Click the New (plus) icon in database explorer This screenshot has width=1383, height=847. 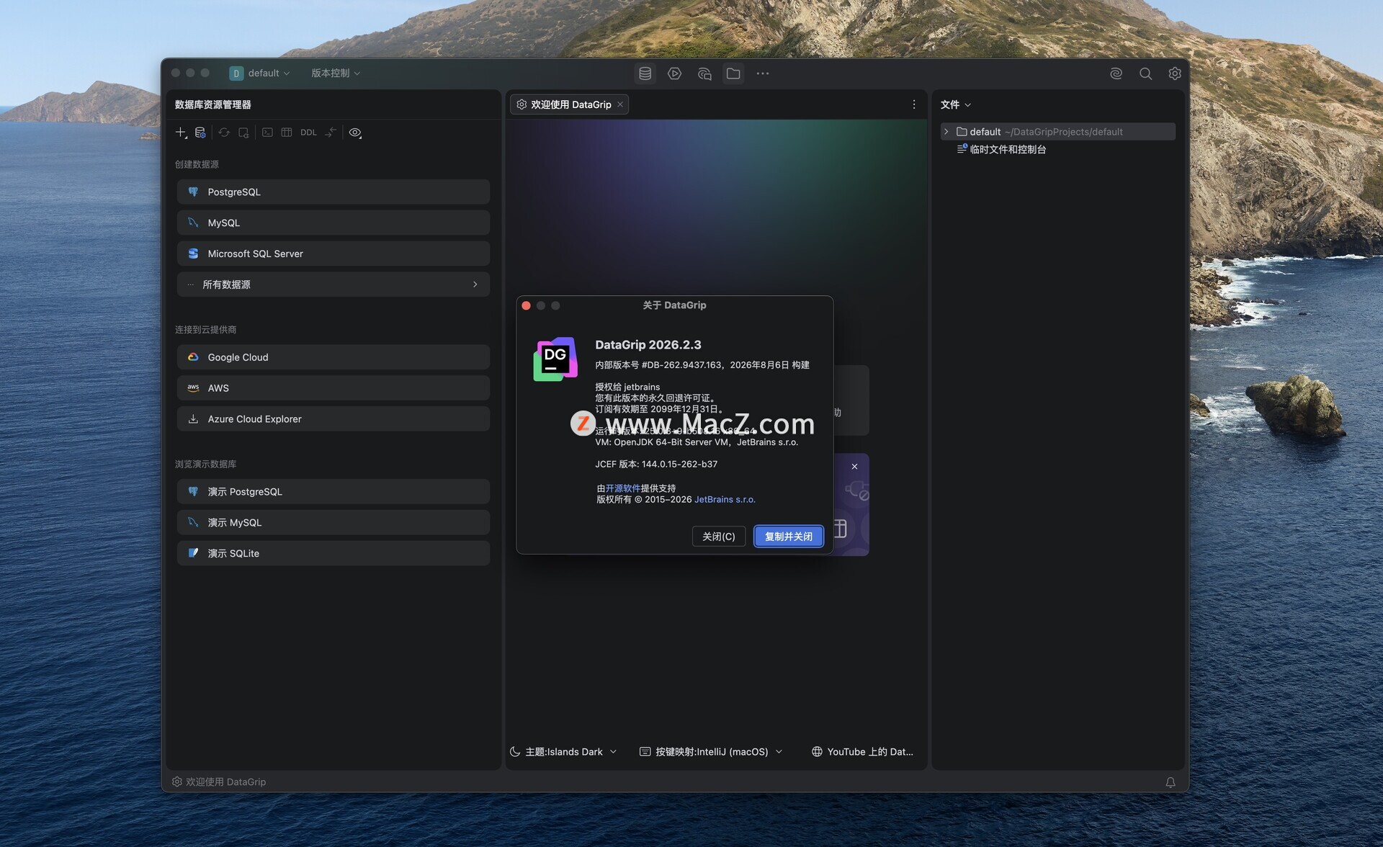click(x=181, y=133)
